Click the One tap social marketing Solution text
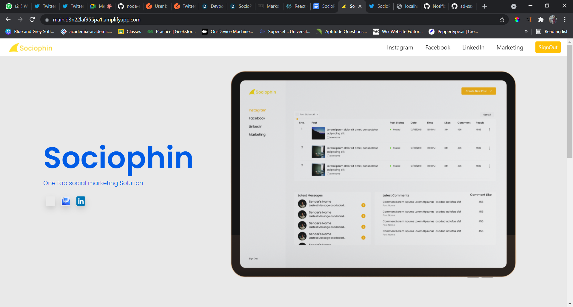Image resolution: width=573 pixels, height=307 pixels. click(x=93, y=183)
